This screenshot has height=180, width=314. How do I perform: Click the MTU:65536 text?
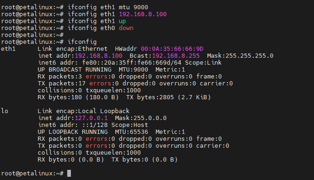[x=132, y=132]
